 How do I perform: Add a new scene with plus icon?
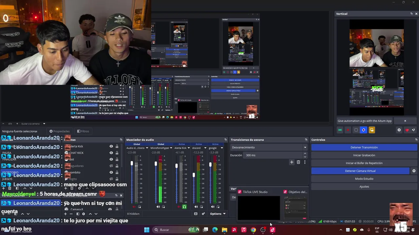tap(3, 188)
